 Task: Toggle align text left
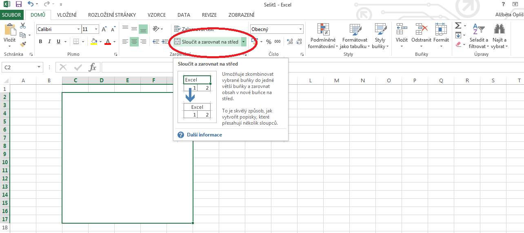click(x=125, y=42)
